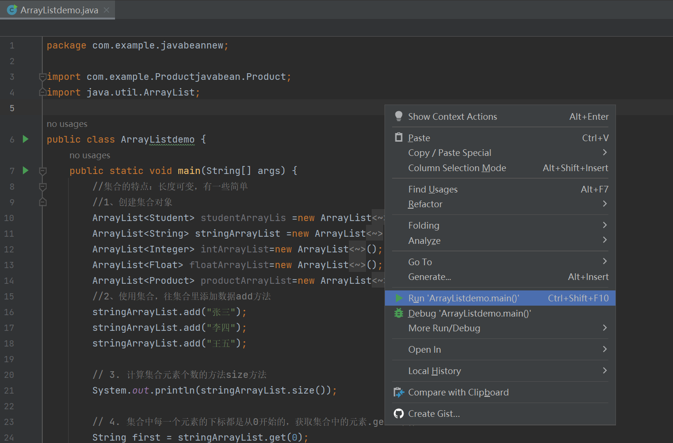Click the lightbulb icon for Show Context Actions
673x443 pixels.
coord(399,116)
